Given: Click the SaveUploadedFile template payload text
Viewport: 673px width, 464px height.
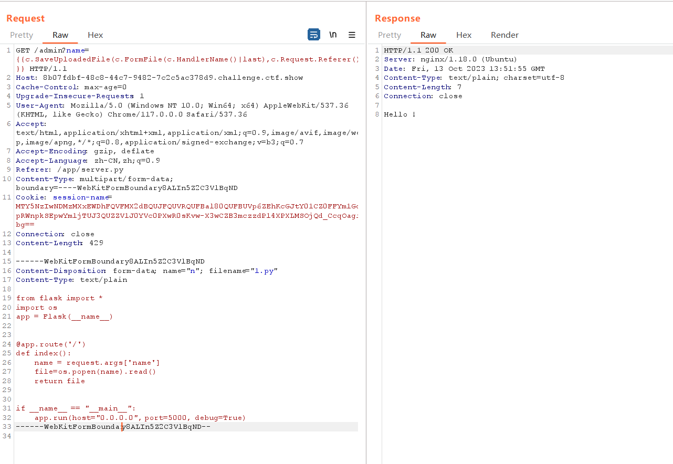Looking at the screenshot, I should point(187,59).
